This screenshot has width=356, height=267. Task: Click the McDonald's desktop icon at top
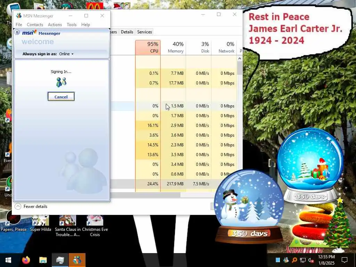pyautogui.click(x=95, y=6)
